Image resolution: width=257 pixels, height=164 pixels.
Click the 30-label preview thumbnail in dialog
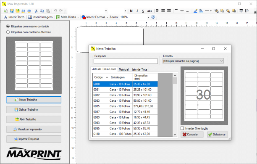point(204,95)
